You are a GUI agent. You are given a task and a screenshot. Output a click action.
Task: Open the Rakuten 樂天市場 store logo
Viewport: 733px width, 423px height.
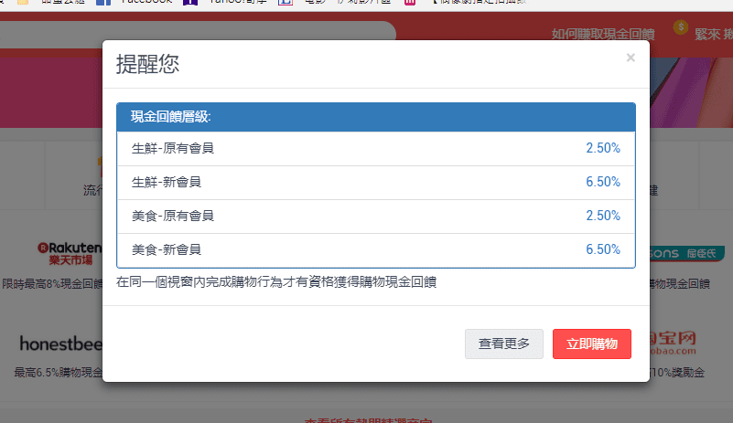coord(69,251)
